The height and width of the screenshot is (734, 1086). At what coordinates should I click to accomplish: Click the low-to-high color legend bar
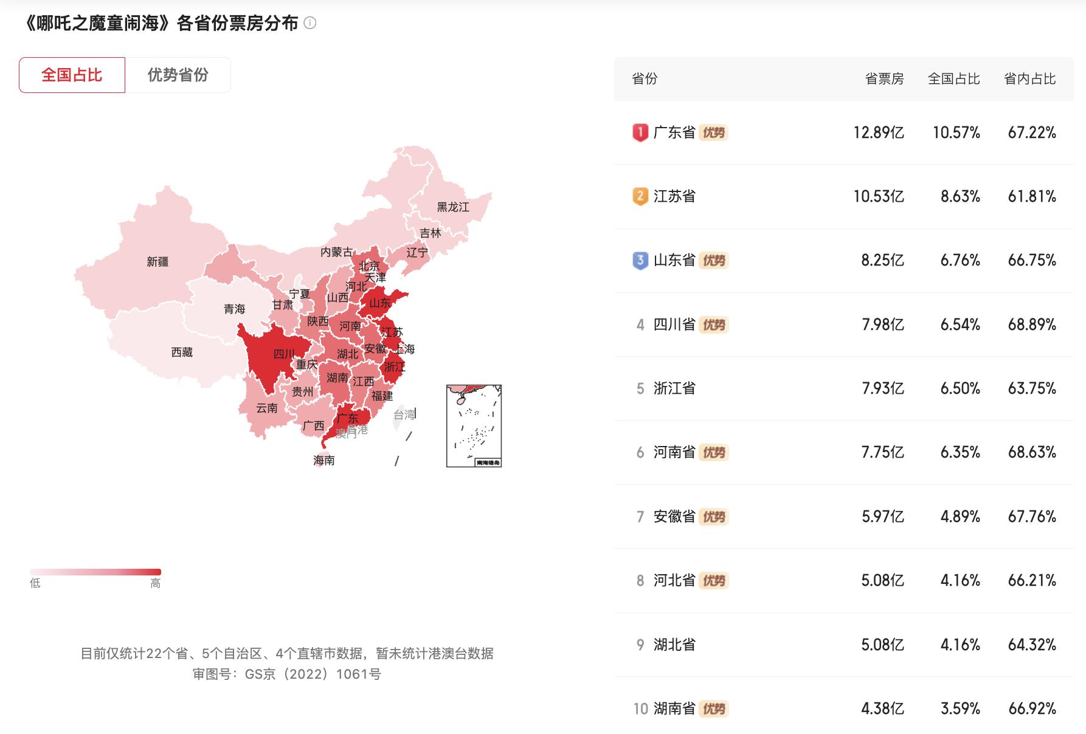click(95, 572)
